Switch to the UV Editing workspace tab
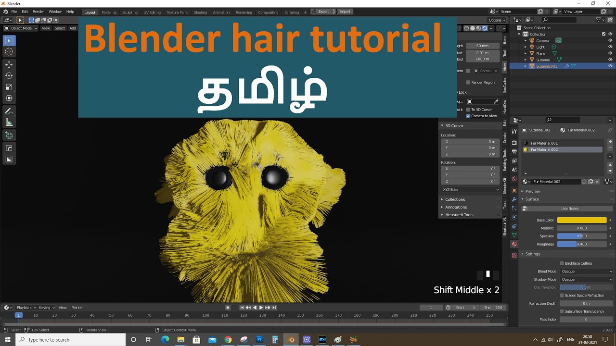 (152, 12)
